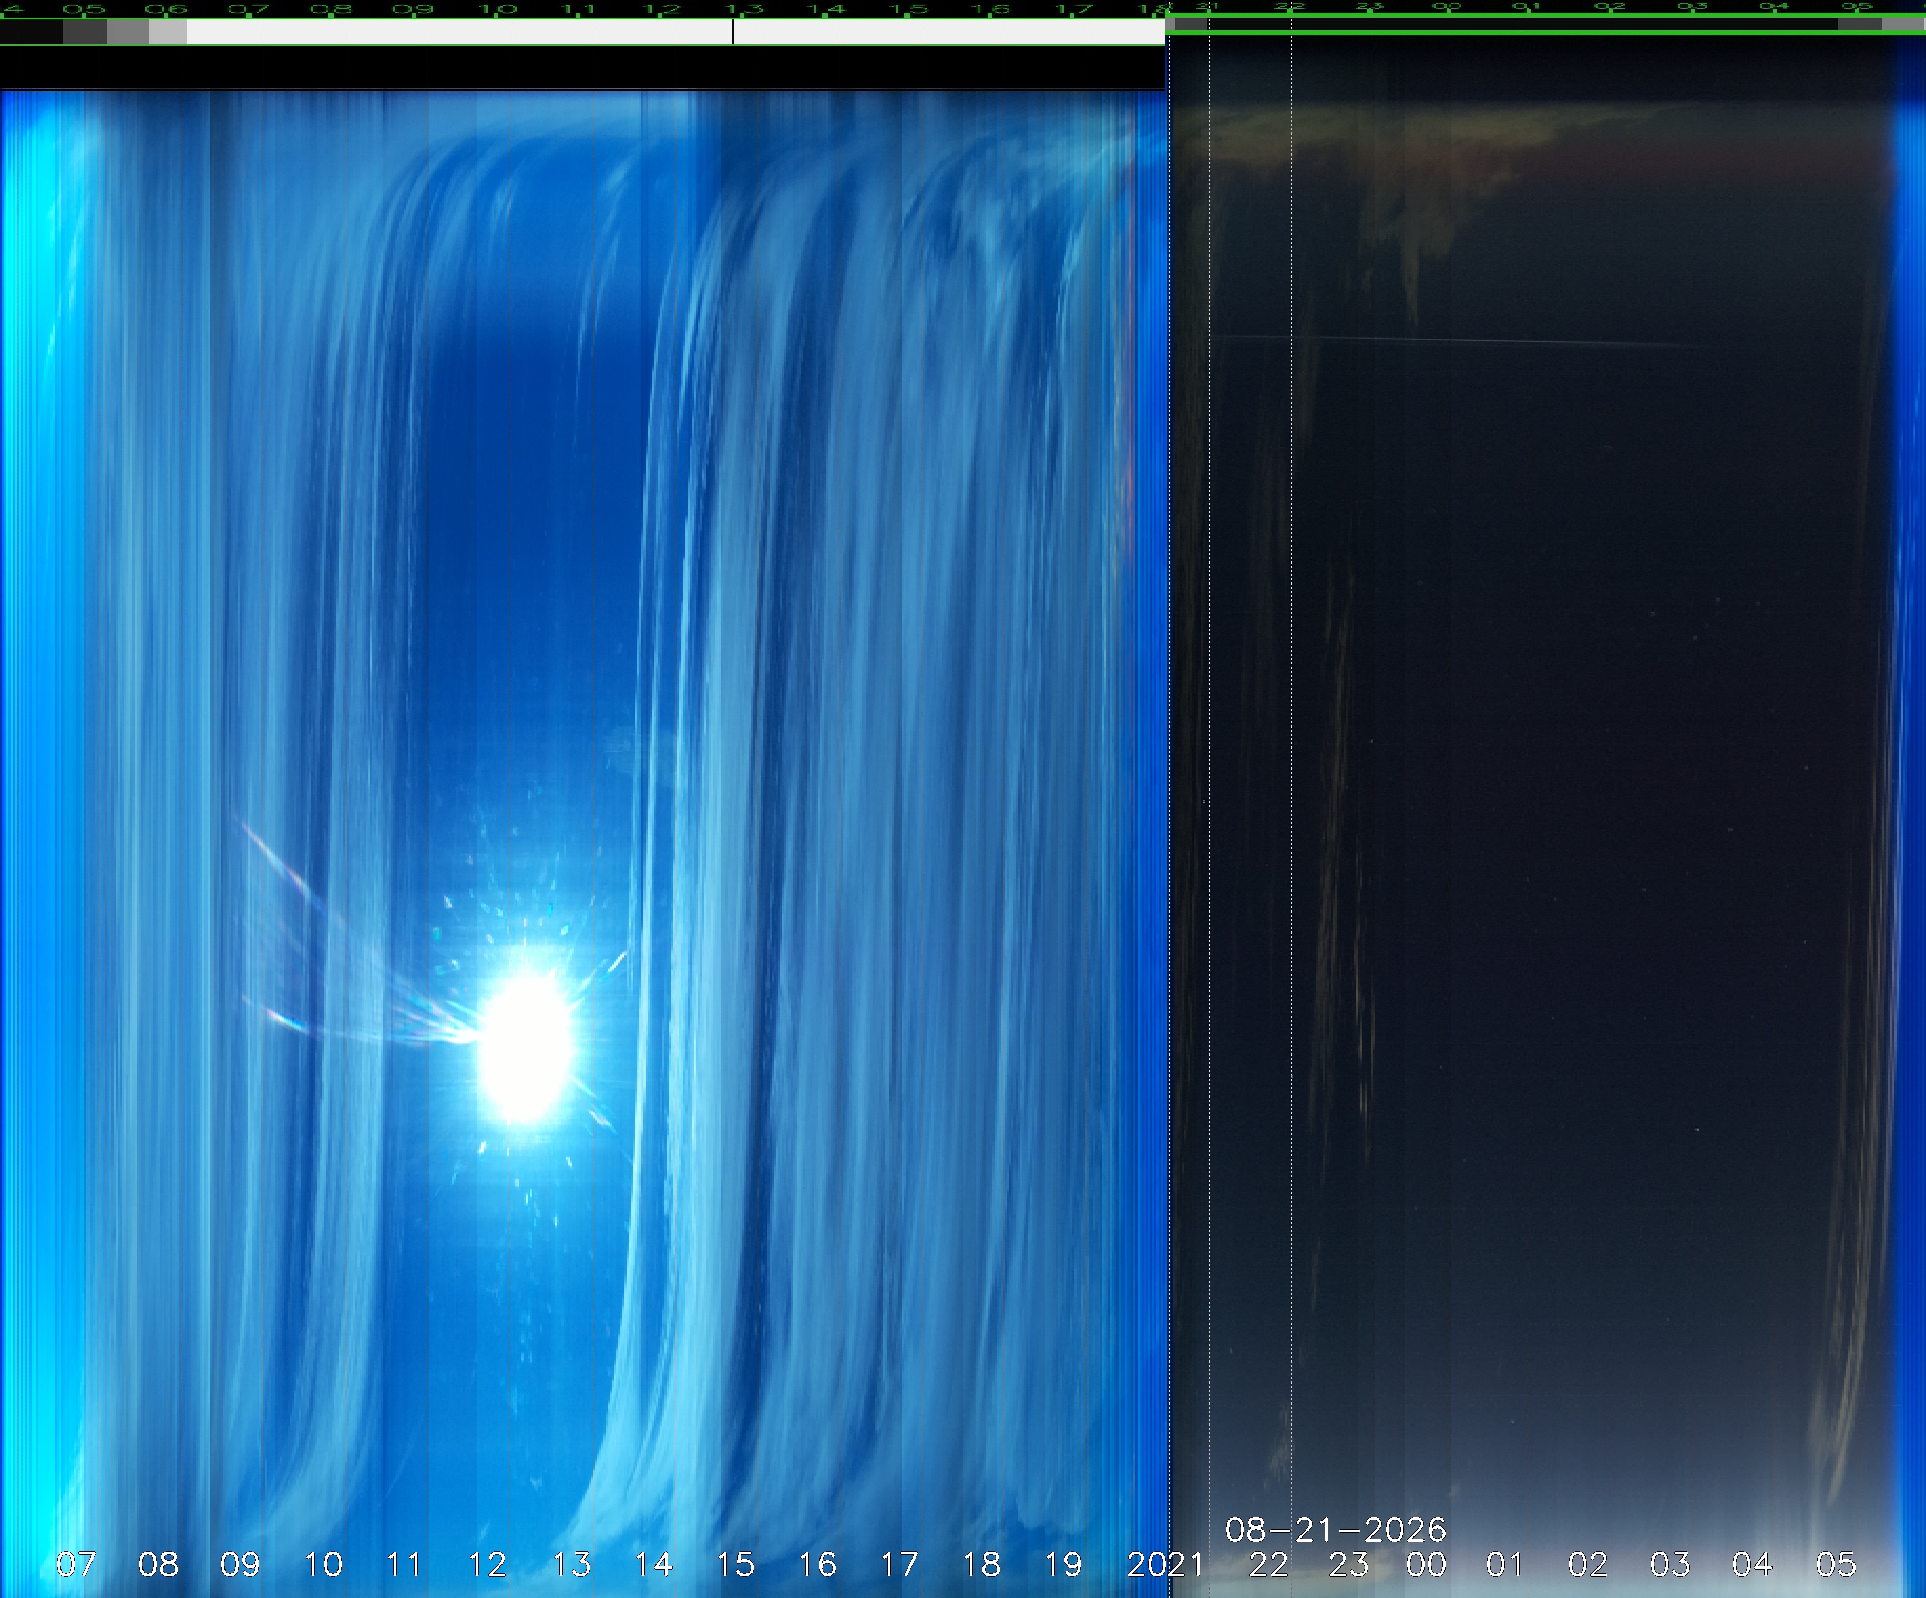Select the 07 hour label on bottom axis
Screen dimensions: 1926x1598
coord(75,1564)
